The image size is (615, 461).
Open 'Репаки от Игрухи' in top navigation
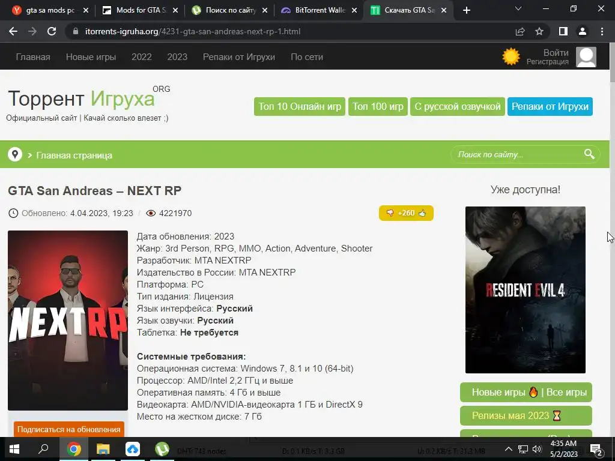click(239, 57)
